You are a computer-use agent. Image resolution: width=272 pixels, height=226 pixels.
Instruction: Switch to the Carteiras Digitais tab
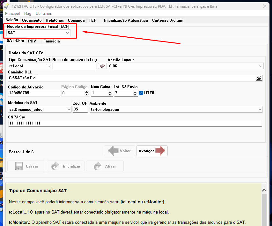(167, 20)
